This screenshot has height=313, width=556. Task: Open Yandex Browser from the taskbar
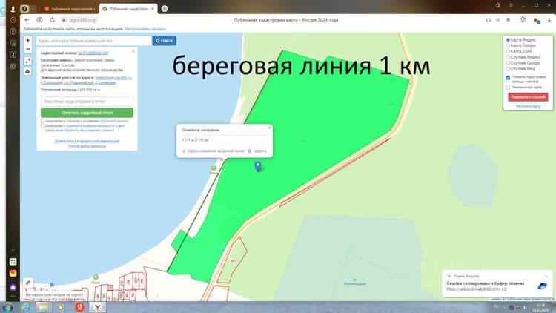(x=97, y=307)
